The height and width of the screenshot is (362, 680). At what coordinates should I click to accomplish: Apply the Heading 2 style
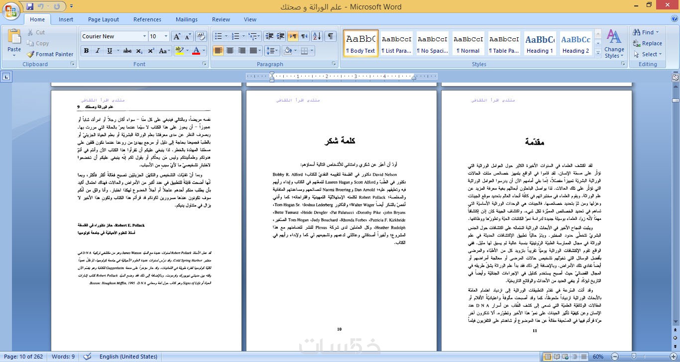(576, 43)
